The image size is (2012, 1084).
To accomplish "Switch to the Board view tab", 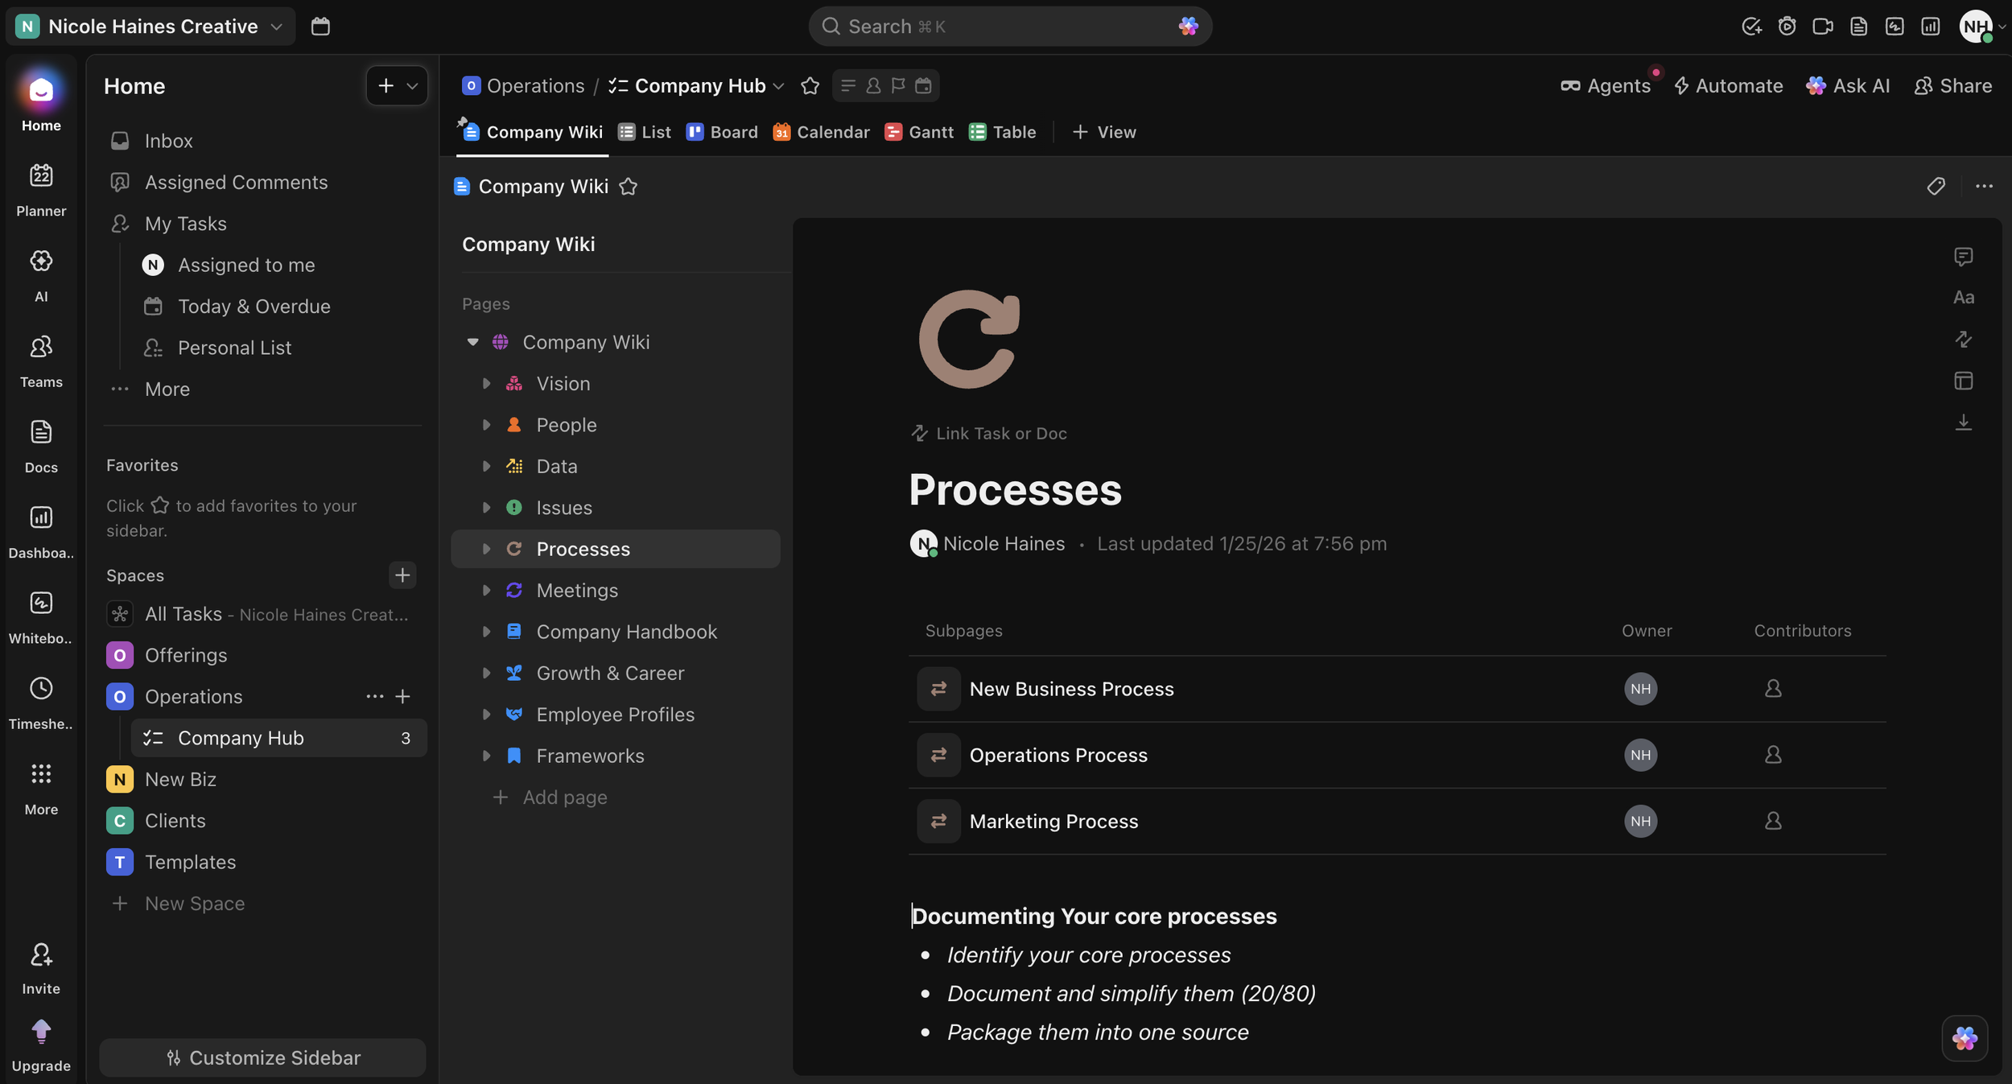I will tap(722, 132).
